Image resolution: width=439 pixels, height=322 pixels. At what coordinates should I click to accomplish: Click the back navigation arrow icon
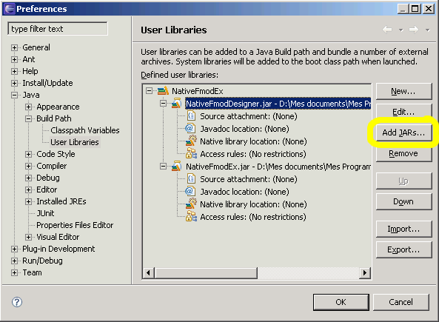point(387,30)
